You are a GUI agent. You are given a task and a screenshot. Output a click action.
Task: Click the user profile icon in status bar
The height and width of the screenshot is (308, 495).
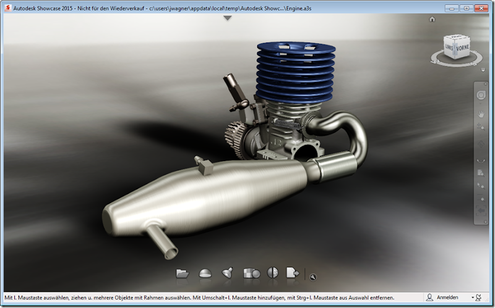click(x=429, y=298)
